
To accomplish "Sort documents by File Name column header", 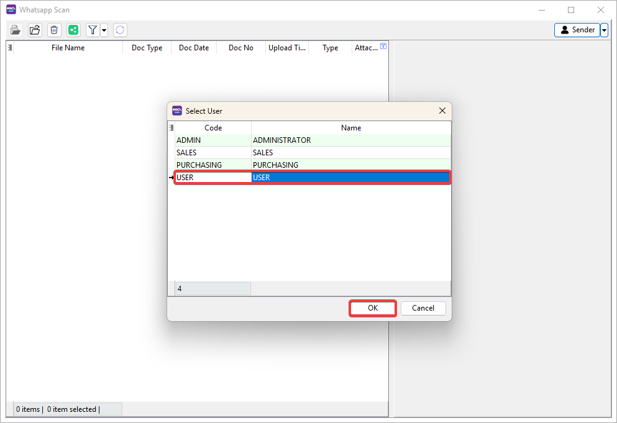I will click(68, 48).
